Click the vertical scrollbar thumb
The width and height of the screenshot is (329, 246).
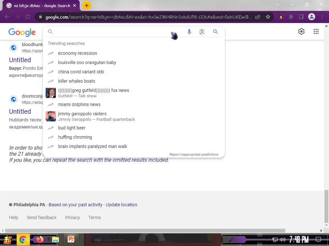(x=326, y=206)
